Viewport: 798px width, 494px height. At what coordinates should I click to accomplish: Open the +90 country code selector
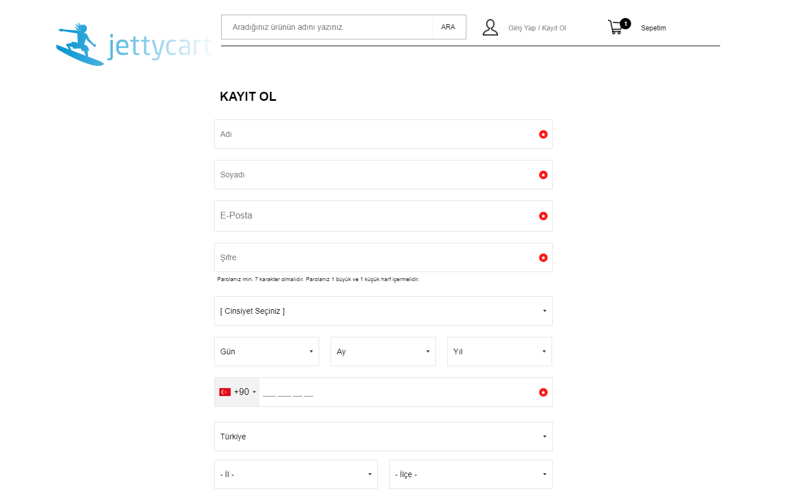coord(237,392)
